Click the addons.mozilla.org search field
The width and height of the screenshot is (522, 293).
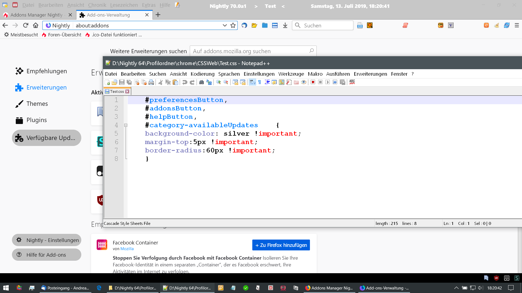click(250, 51)
